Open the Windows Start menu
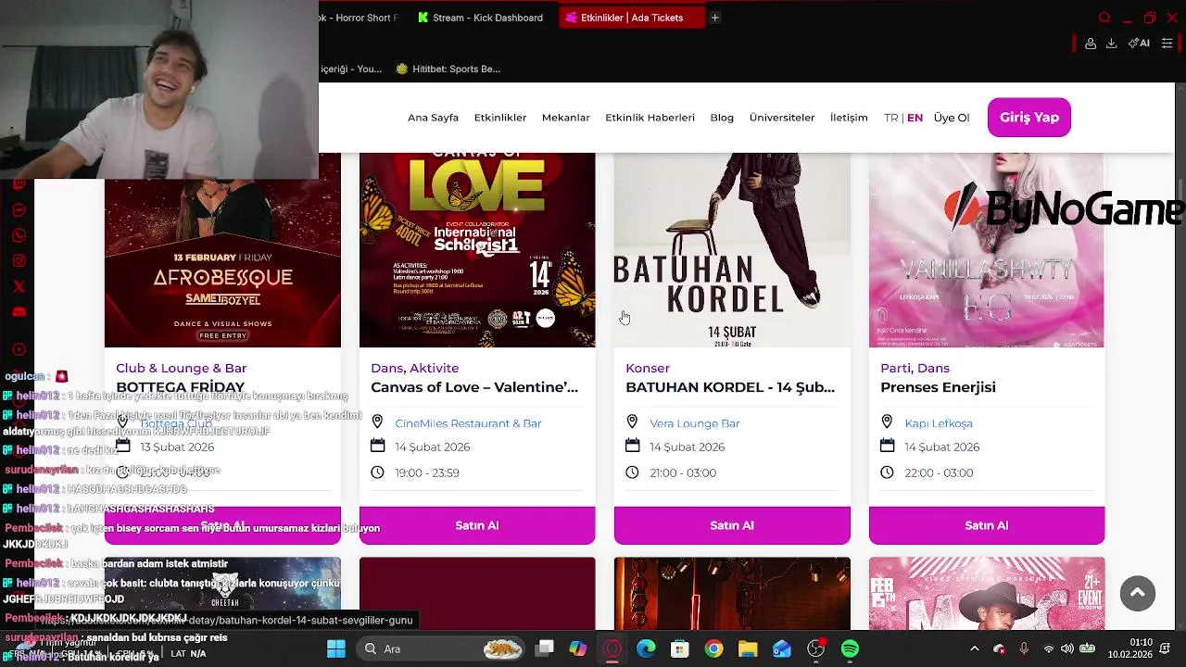Screen dimensions: 1186x667 pyautogui.click(x=336, y=649)
